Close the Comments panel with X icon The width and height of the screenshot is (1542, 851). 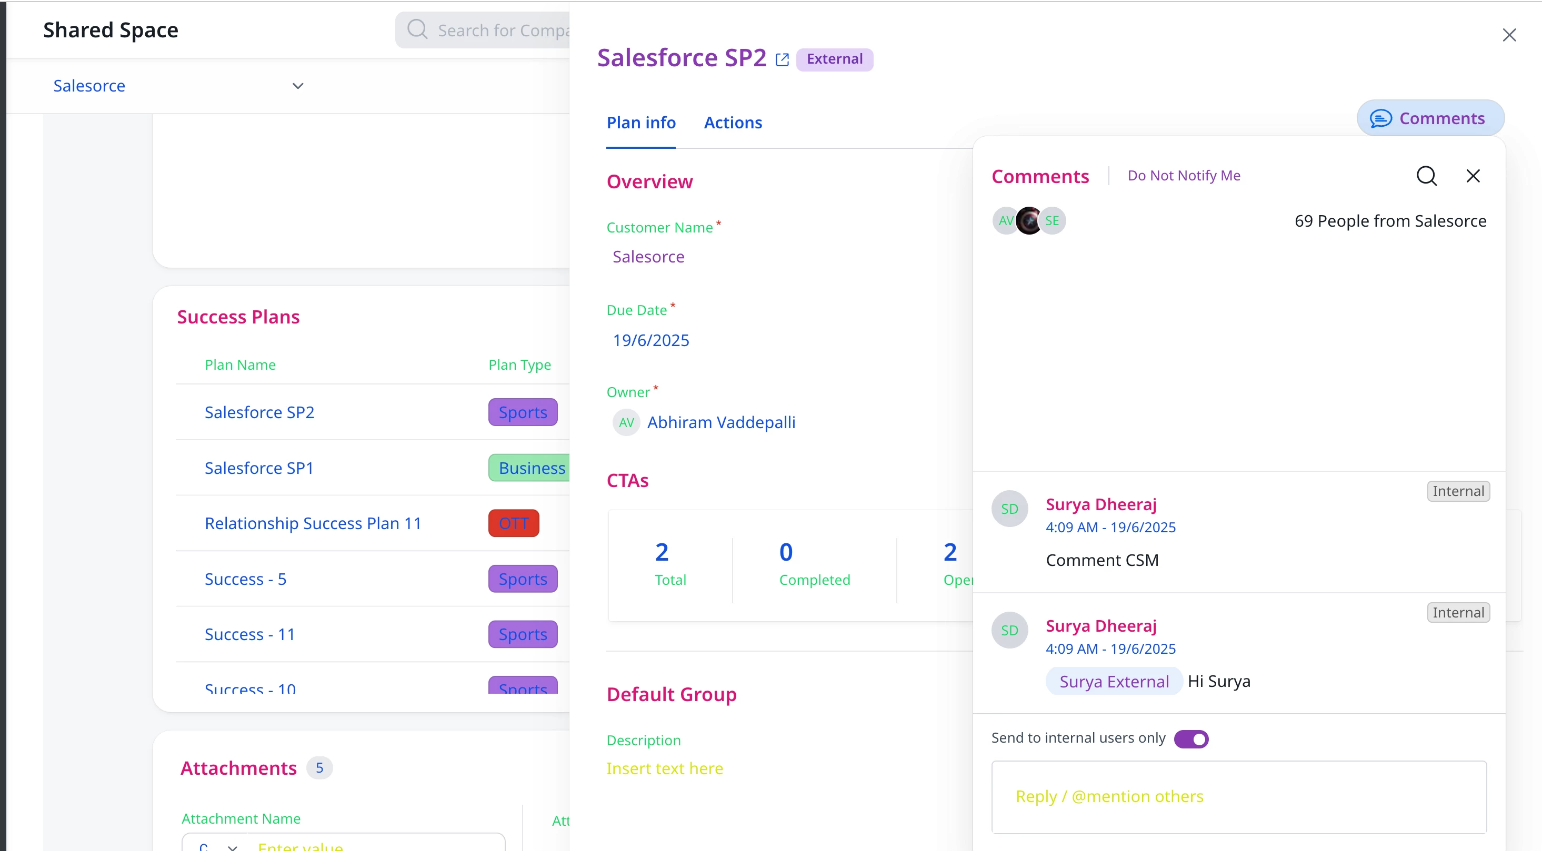(1473, 176)
